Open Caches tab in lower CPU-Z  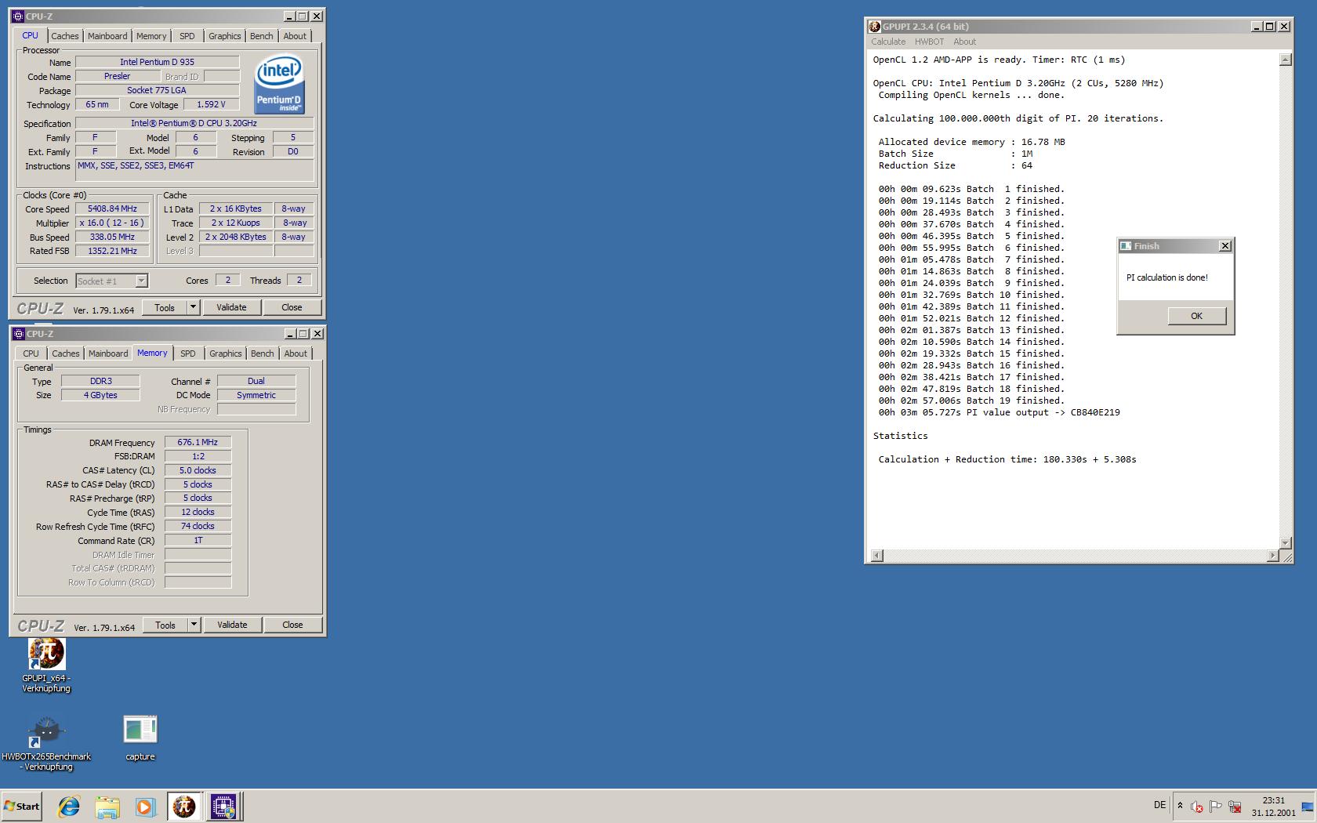pos(65,353)
